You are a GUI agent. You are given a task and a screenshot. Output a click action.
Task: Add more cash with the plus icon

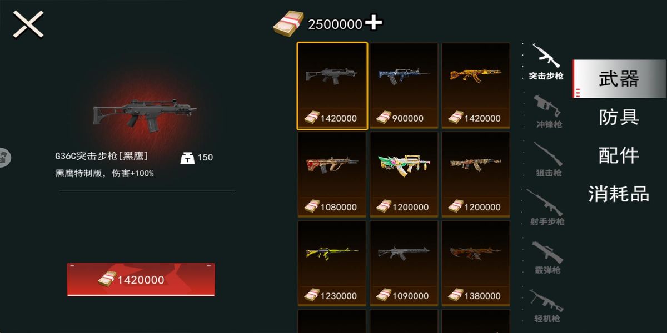click(x=374, y=23)
